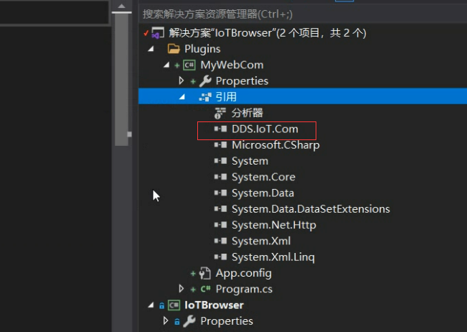This screenshot has height=332, width=467.
Task: Expand Properties under MyWebCom
Action: point(181,80)
